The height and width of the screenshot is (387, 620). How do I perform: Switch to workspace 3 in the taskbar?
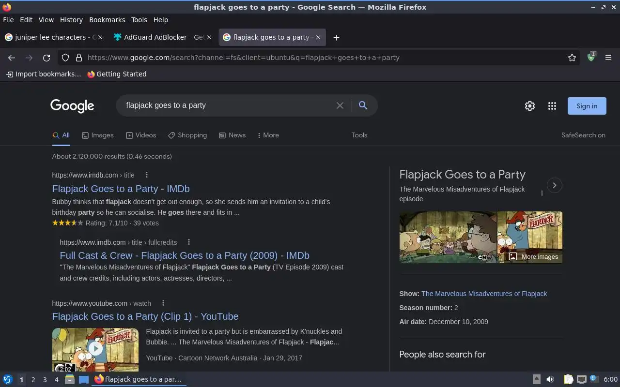(x=45, y=380)
